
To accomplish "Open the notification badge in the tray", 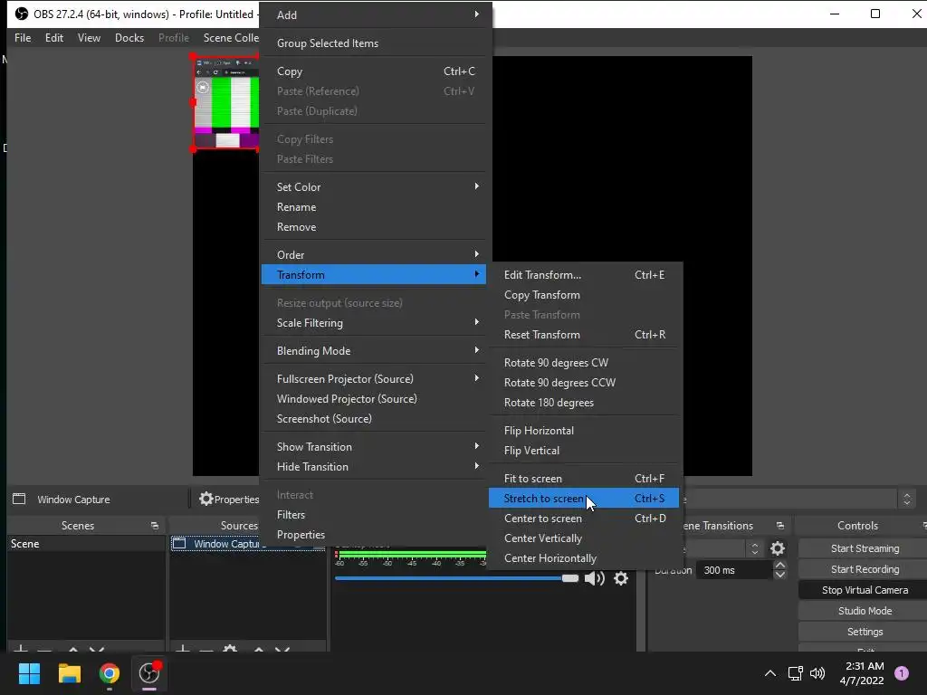I will (902, 672).
